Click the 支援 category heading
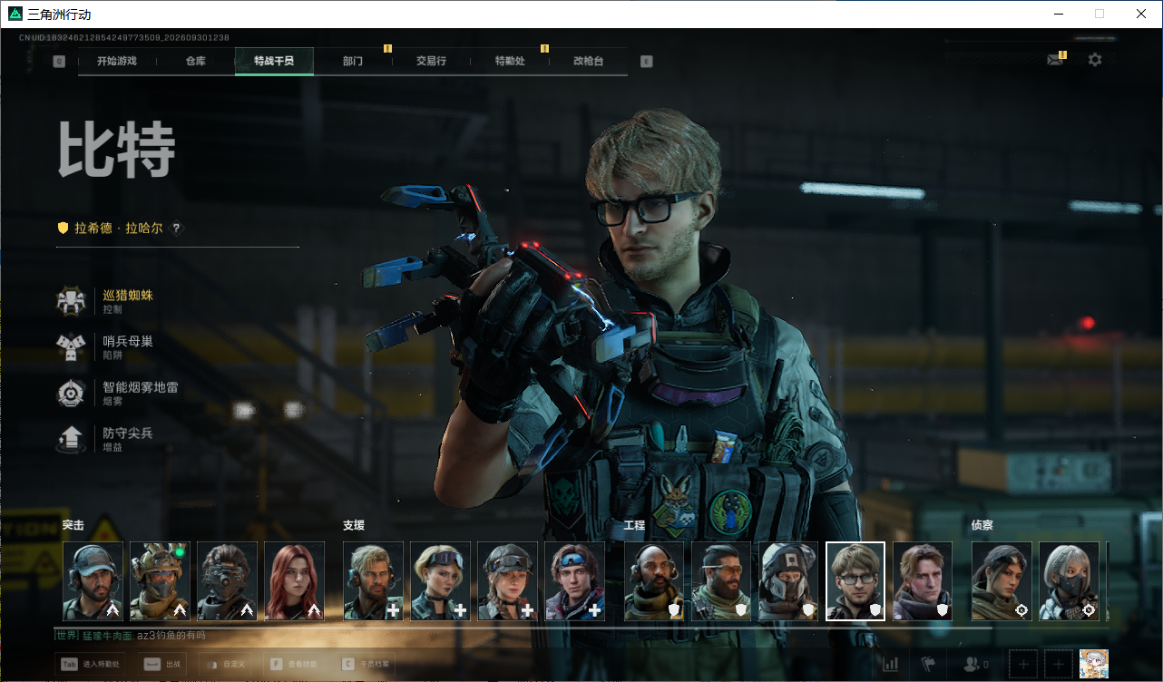1163x682 pixels. pos(354,525)
